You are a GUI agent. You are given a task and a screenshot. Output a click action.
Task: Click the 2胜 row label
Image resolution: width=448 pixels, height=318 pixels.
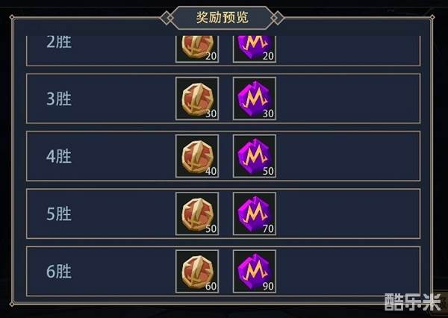59,42
